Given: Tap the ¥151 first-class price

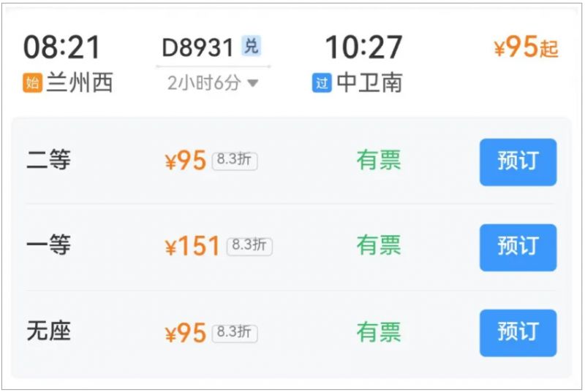Looking at the screenshot, I should point(192,246).
